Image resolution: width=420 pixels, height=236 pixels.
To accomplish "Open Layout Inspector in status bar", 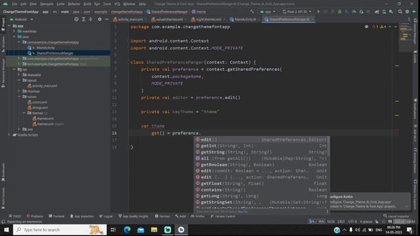I will (x=396, y=216).
